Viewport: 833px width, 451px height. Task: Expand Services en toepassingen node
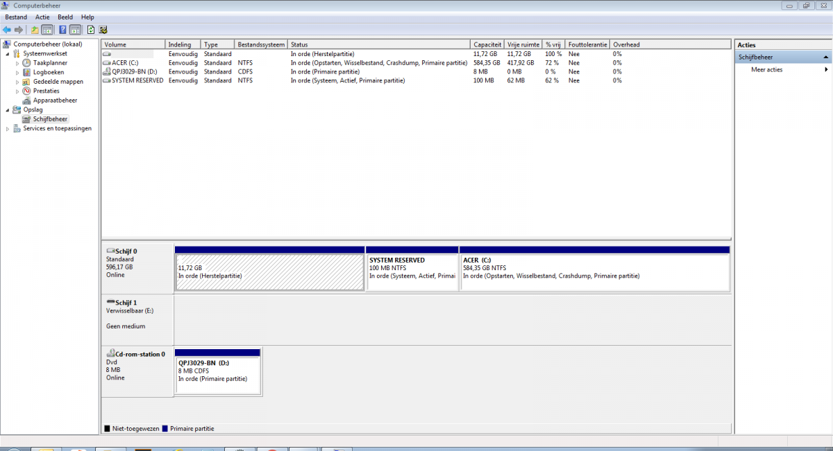[x=8, y=129]
